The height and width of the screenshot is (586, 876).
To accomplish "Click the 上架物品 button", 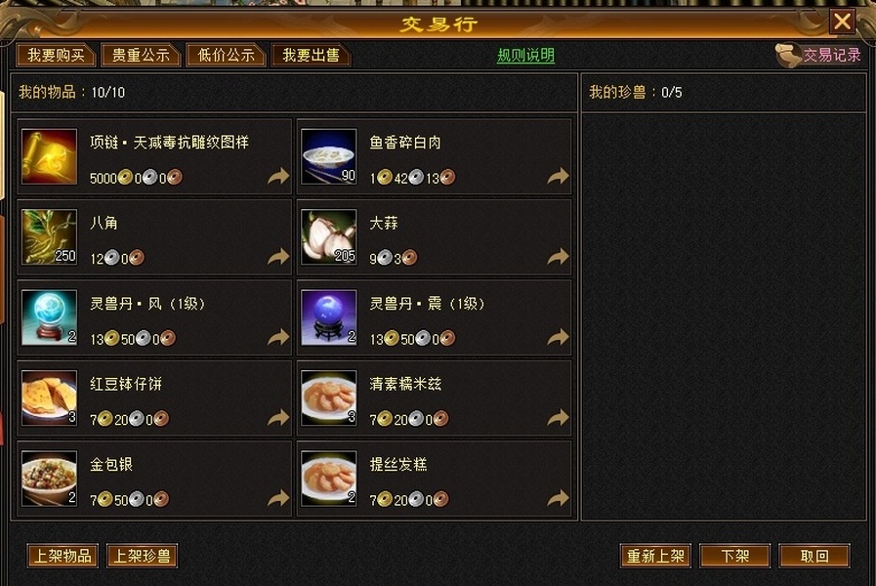I will pyautogui.click(x=63, y=556).
